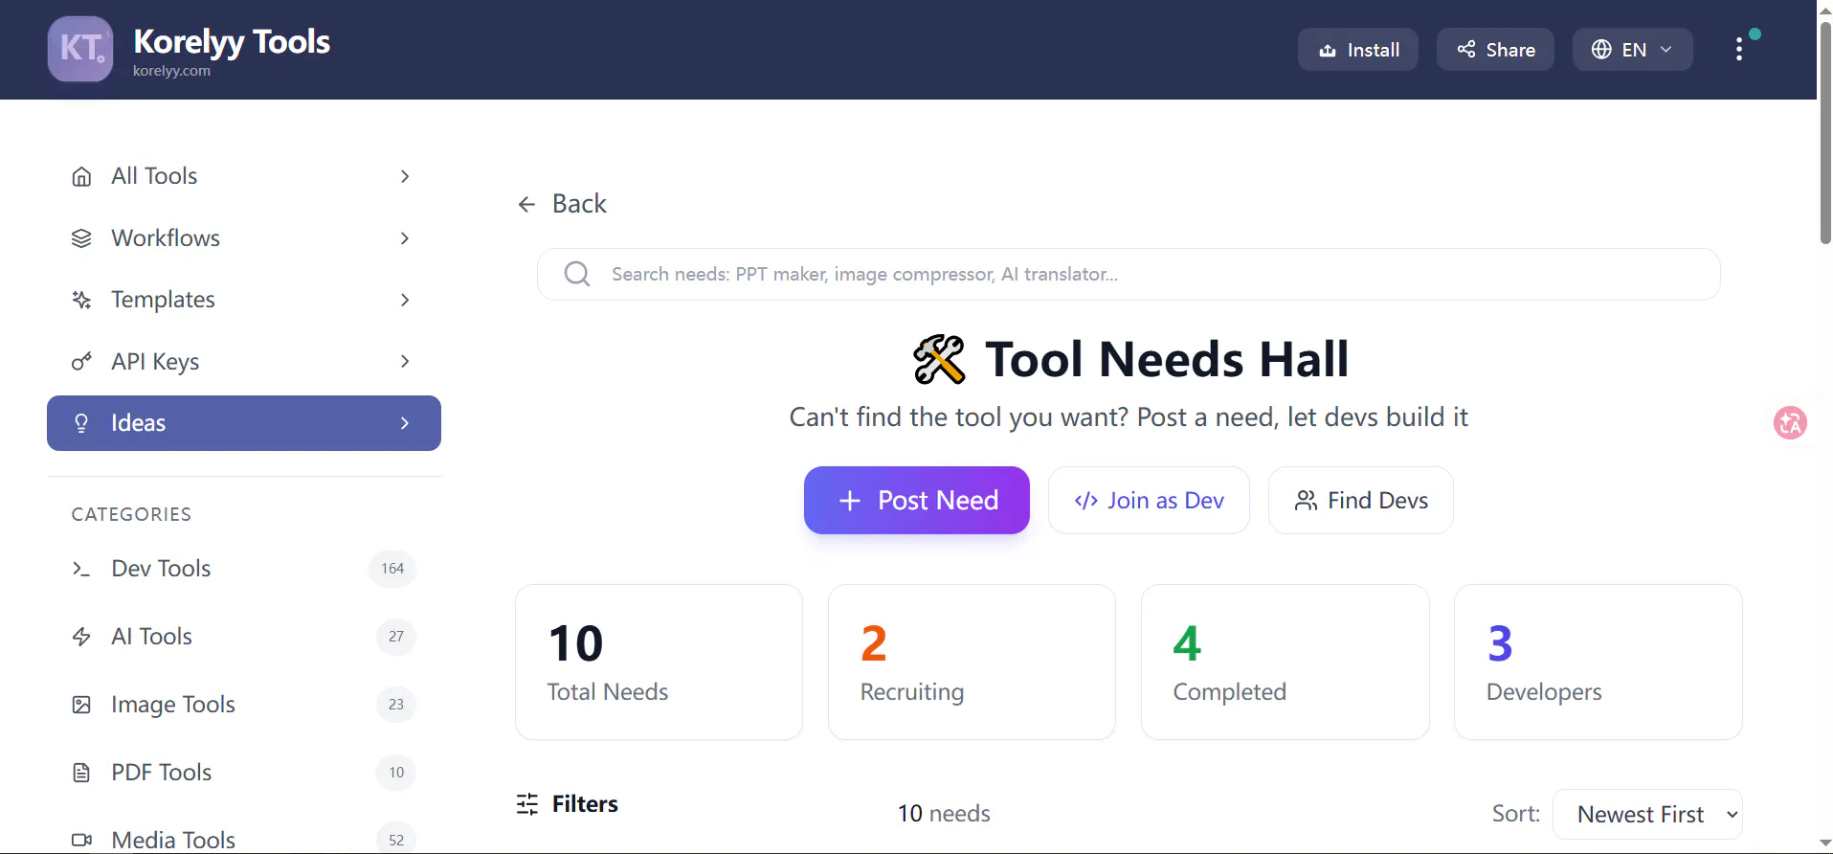This screenshot has width=1833, height=854.
Task: Expand the Workflows chevron
Action: click(405, 238)
